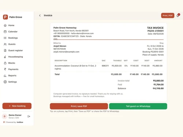Click guest name Anjali Menon
This screenshot has height=137, width=183.
click(x=60, y=46)
